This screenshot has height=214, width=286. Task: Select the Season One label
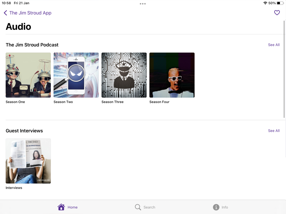click(15, 102)
